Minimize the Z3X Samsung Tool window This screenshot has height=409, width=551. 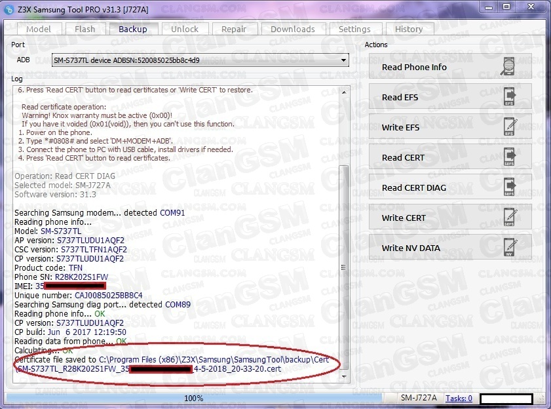(x=489, y=7)
